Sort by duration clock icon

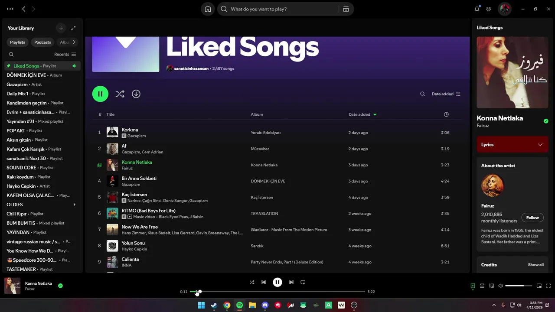446,114
